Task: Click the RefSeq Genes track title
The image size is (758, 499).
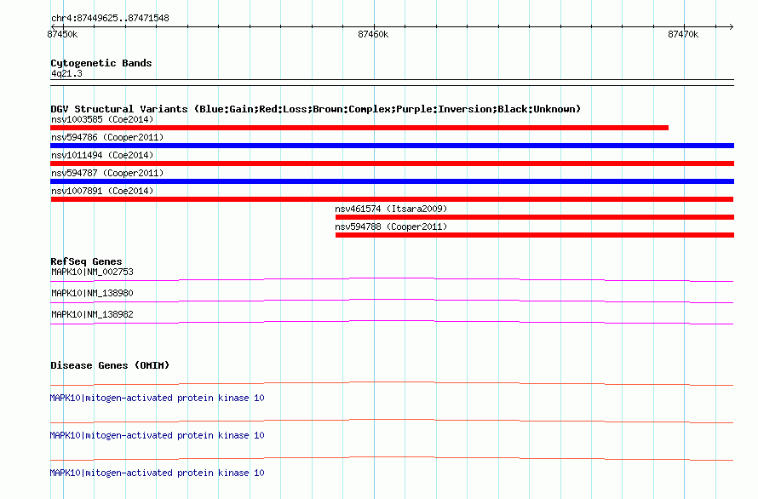Action: 86,261
